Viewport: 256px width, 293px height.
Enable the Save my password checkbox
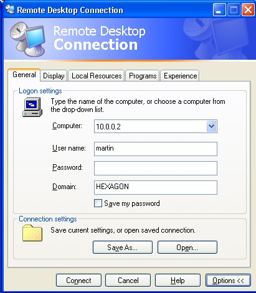tap(98, 203)
